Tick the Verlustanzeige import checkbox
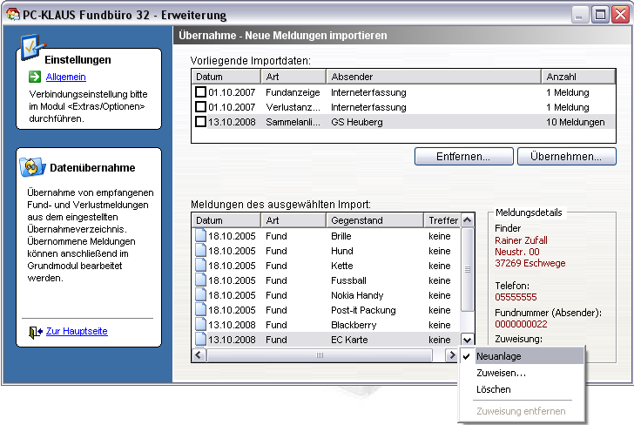The height and width of the screenshot is (425, 634). [x=201, y=107]
